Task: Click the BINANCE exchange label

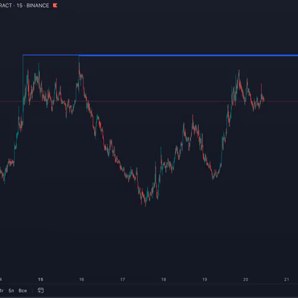Action: click(38, 5)
